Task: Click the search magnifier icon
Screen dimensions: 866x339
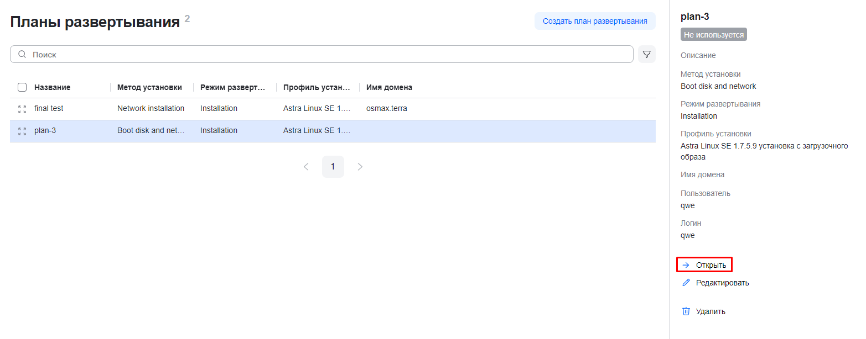Action: (x=22, y=55)
